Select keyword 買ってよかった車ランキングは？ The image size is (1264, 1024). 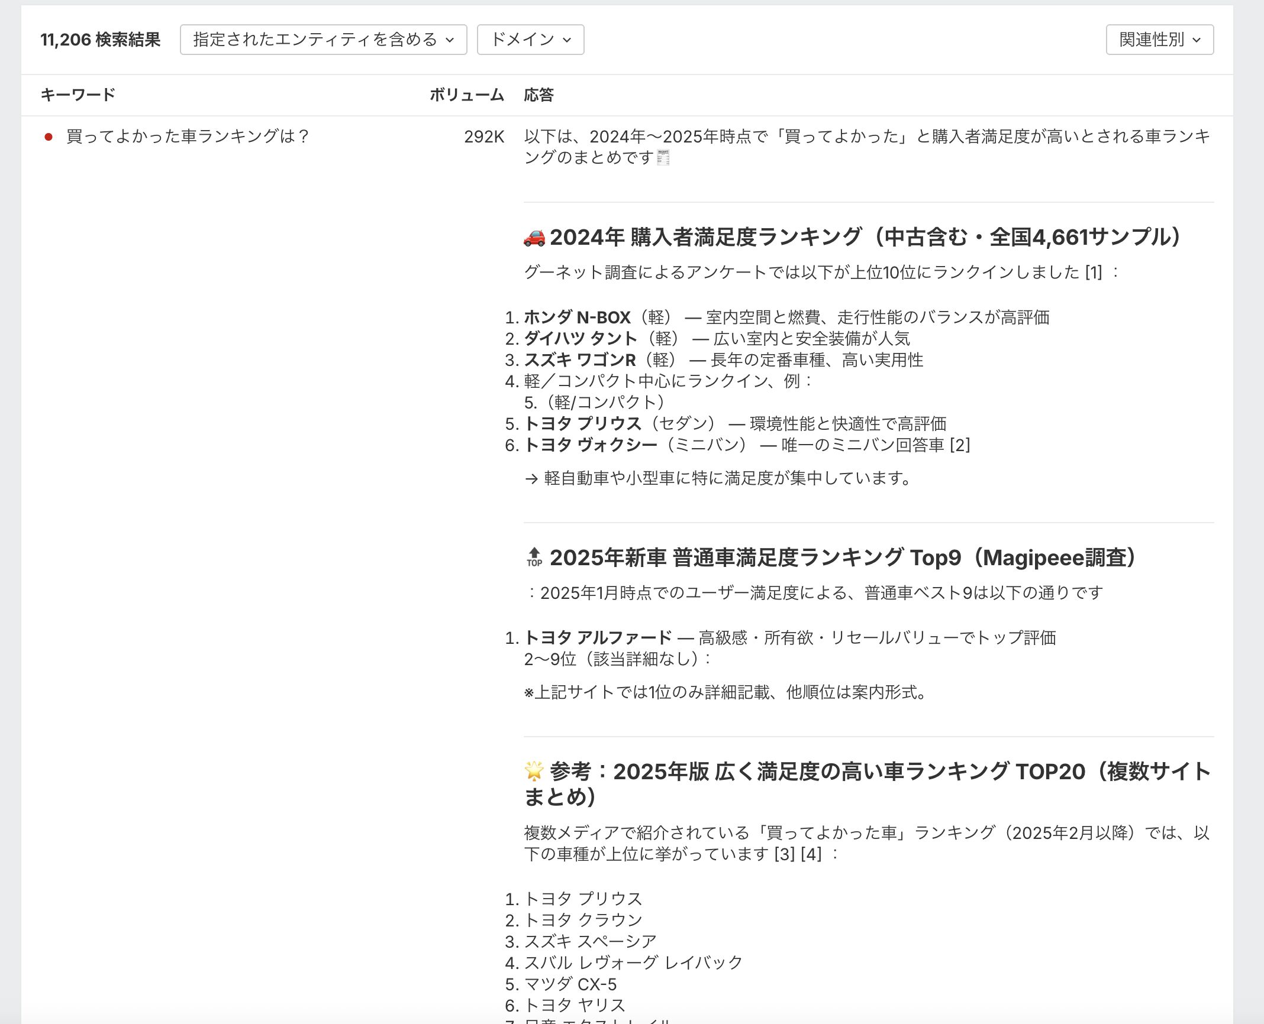click(x=188, y=137)
